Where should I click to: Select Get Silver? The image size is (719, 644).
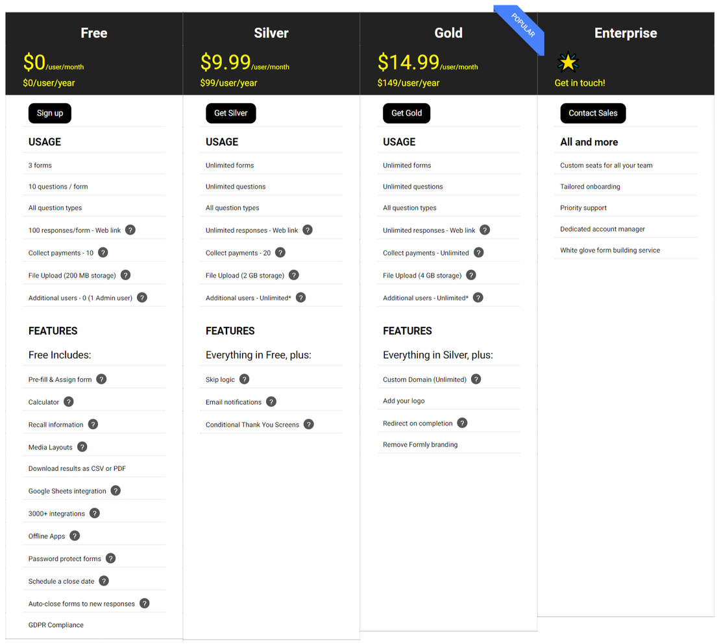coord(230,113)
